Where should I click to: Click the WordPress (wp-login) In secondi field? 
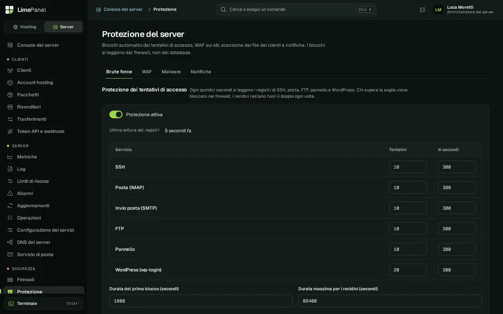457,270
